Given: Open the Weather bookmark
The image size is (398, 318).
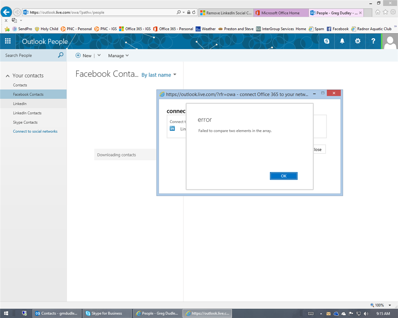Looking at the screenshot, I should (x=206, y=29).
